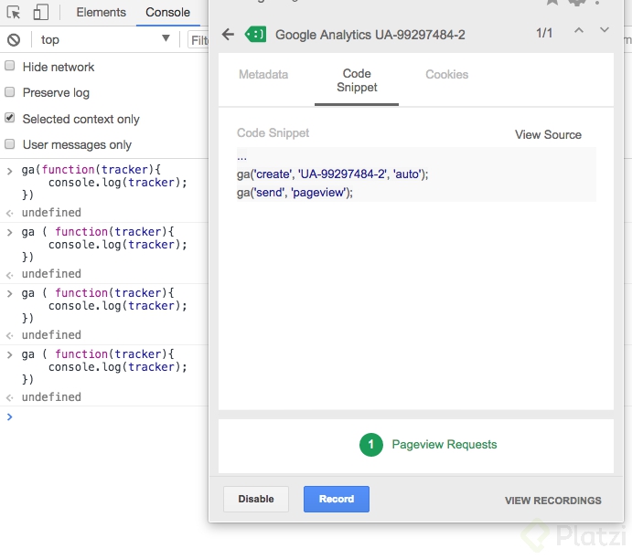This screenshot has width=632, height=559.
Task: Open the Metadata tab
Action: click(263, 75)
